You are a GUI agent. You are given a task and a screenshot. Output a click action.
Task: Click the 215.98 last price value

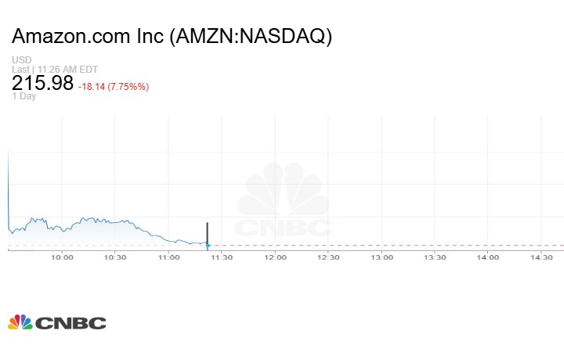pos(42,84)
